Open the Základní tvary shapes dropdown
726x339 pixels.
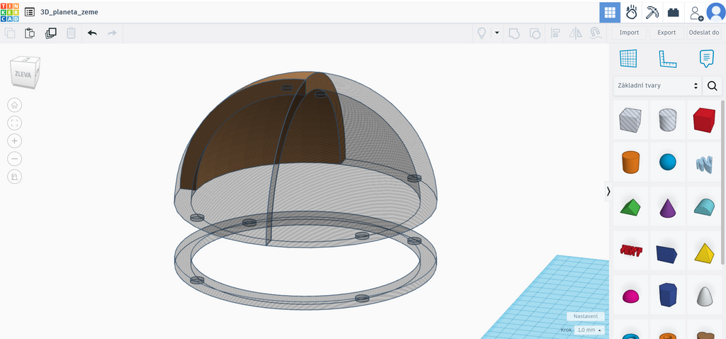point(657,86)
